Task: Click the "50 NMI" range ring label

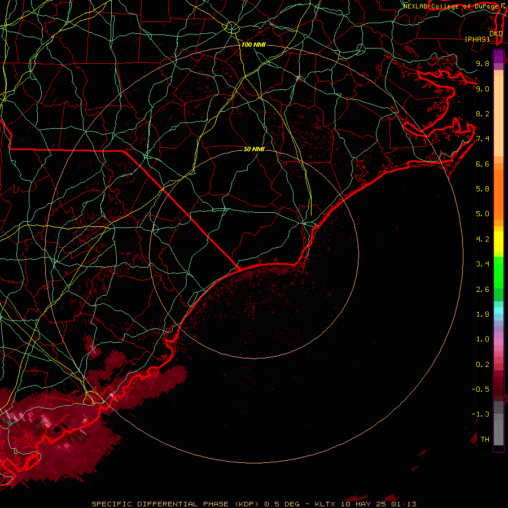Action: pos(254,149)
